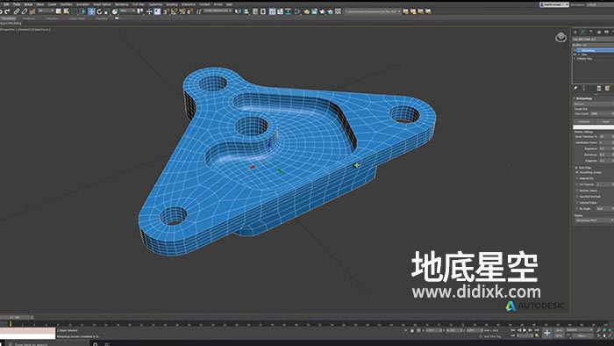This screenshot has width=614, height=346.
Task: Click the Face Count input field
Action: [601, 114]
